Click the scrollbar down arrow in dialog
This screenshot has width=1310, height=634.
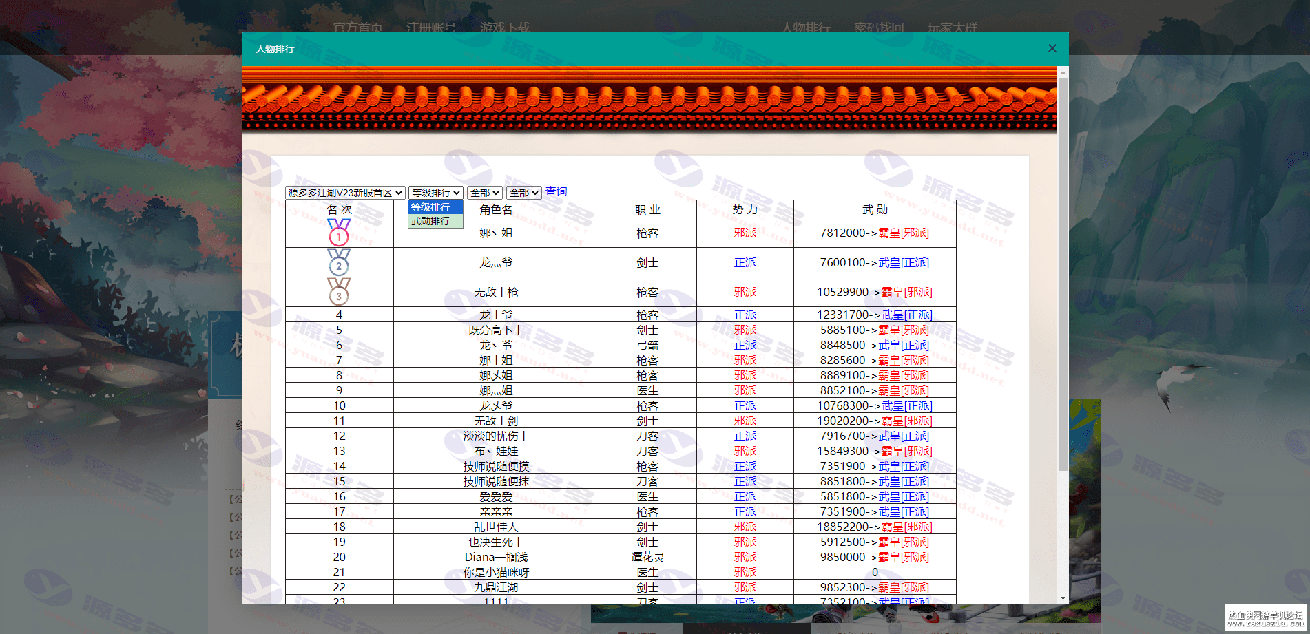pyautogui.click(x=1063, y=599)
